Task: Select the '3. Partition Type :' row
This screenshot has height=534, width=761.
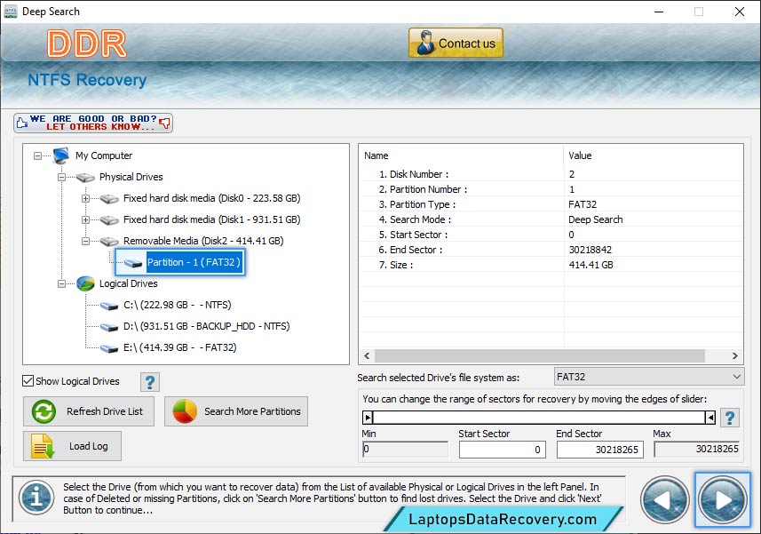Action: 551,204
